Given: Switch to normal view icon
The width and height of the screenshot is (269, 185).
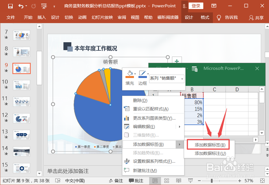Looking at the screenshot, I should point(155,181).
